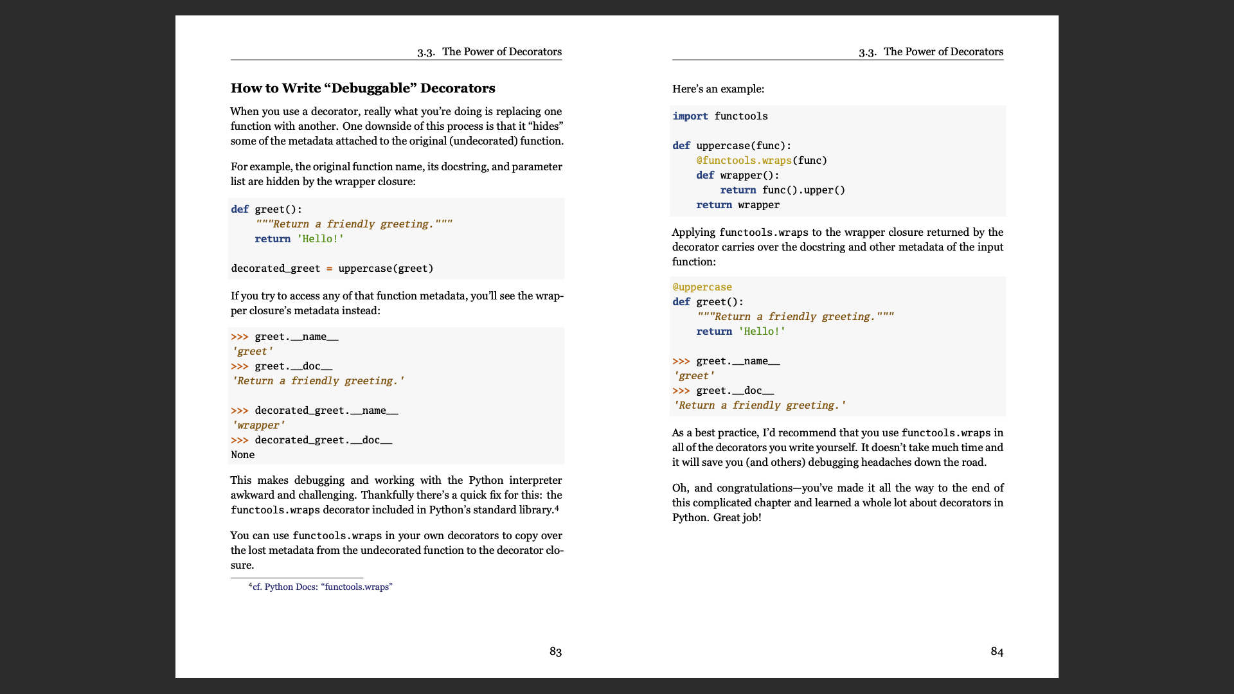Click the "import functools" code line

[x=720, y=116]
